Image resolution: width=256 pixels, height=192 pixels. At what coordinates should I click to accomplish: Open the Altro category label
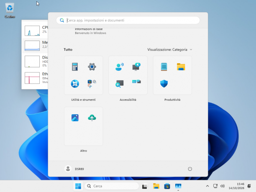tap(83, 151)
